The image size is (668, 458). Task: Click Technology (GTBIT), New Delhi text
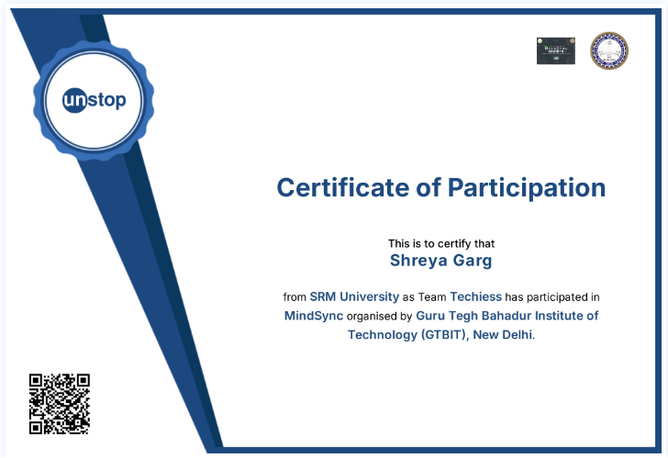point(440,335)
